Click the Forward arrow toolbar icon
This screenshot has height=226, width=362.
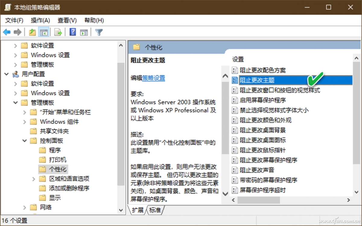tap(17, 32)
